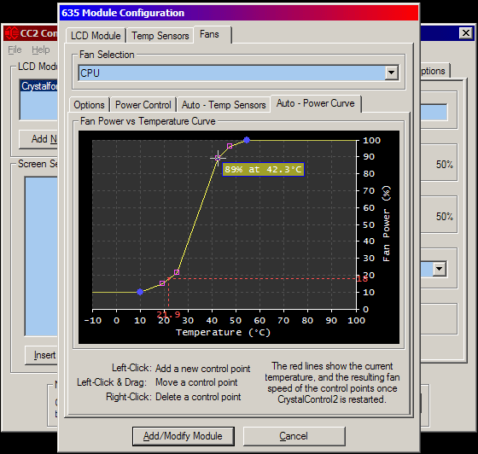Image resolution: width=478 pixels, height=454 pixels.
Task: Click the Add N... button in CC2 window
Action: pos(38,139)
